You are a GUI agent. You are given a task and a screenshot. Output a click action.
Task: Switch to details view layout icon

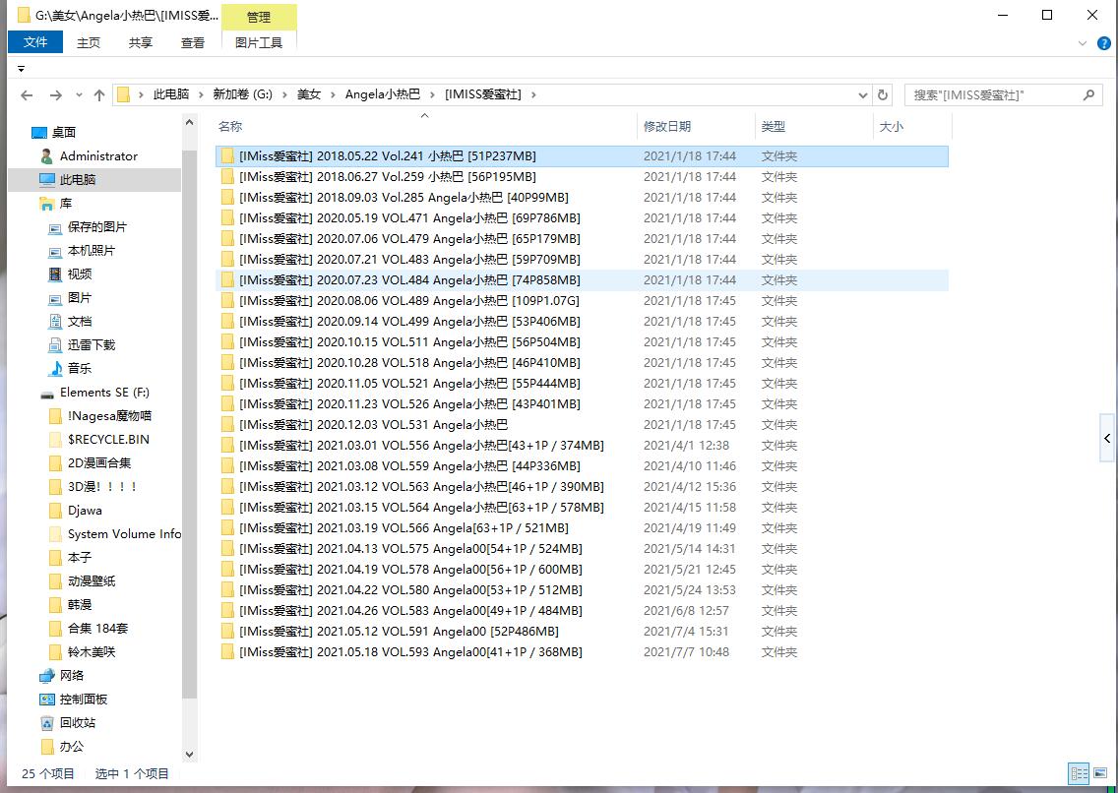(x=1079, y=773)
